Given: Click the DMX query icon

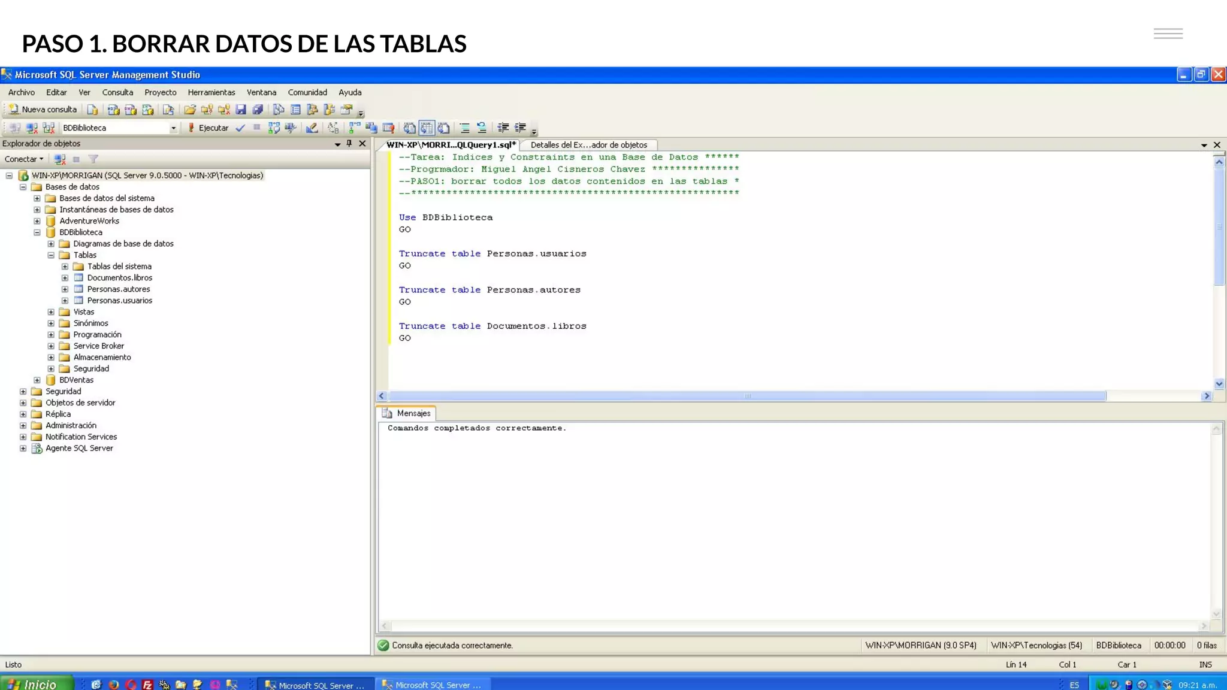Looking at the screenshot, I should click(131, 110).
